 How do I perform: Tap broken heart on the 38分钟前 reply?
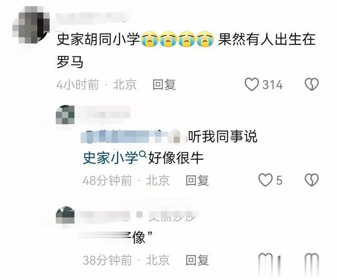[312, 259]
